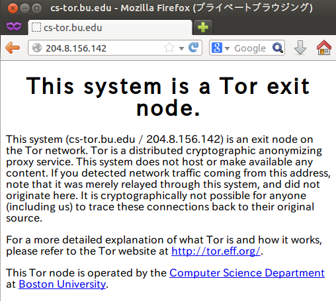The height and width of the screenshot is (301, 336).
Task: Minimize the Firefox window
Action: pos(24,9)
